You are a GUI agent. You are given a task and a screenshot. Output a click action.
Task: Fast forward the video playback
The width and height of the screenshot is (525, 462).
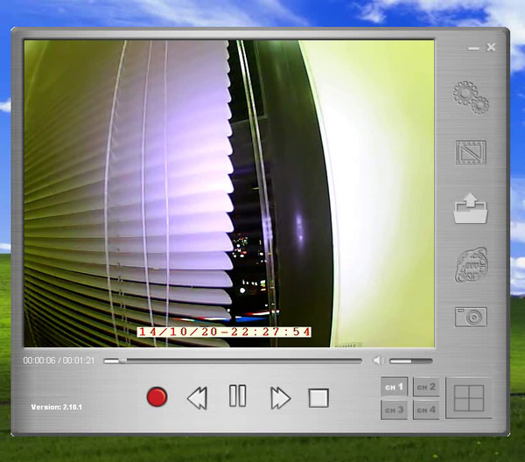click(x=279, y=398)
